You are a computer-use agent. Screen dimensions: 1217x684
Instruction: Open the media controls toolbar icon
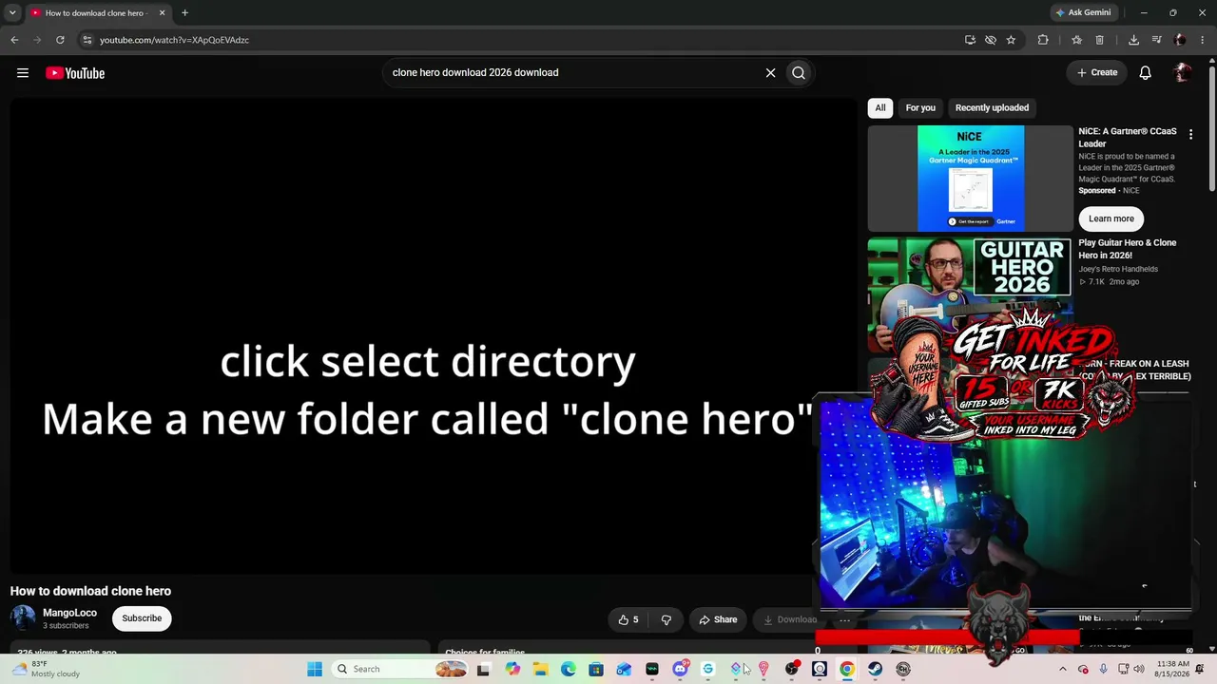(1157, 40)
